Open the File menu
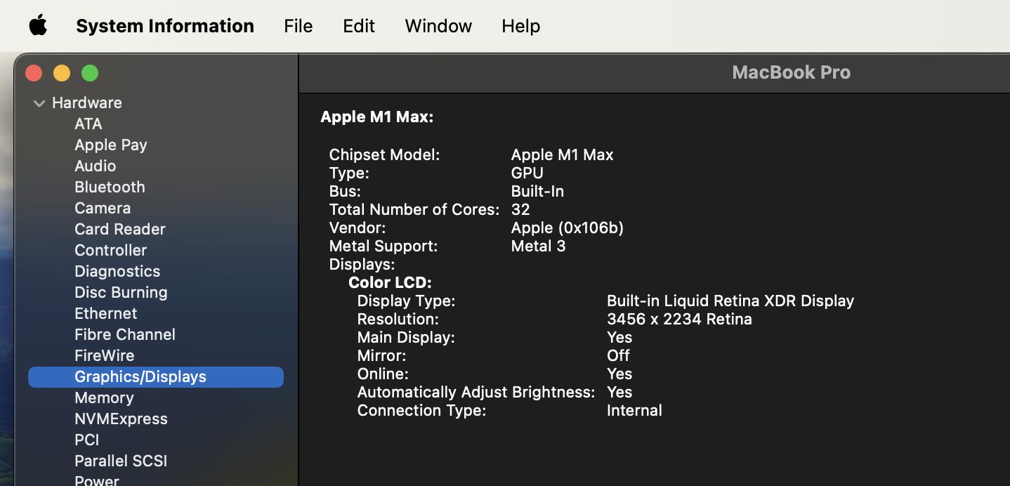 coord(298,26)
